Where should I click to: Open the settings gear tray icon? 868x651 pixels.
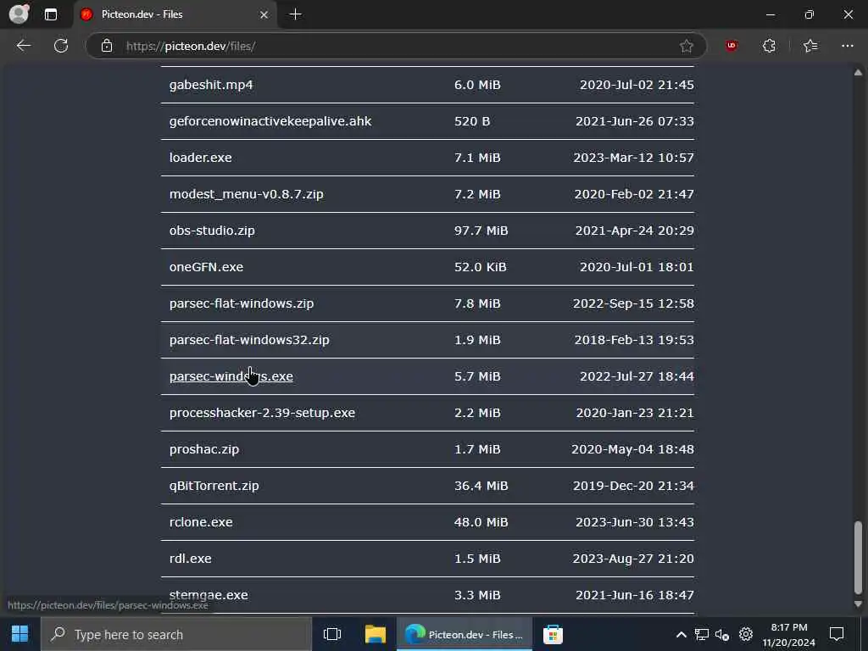[746, 634]
